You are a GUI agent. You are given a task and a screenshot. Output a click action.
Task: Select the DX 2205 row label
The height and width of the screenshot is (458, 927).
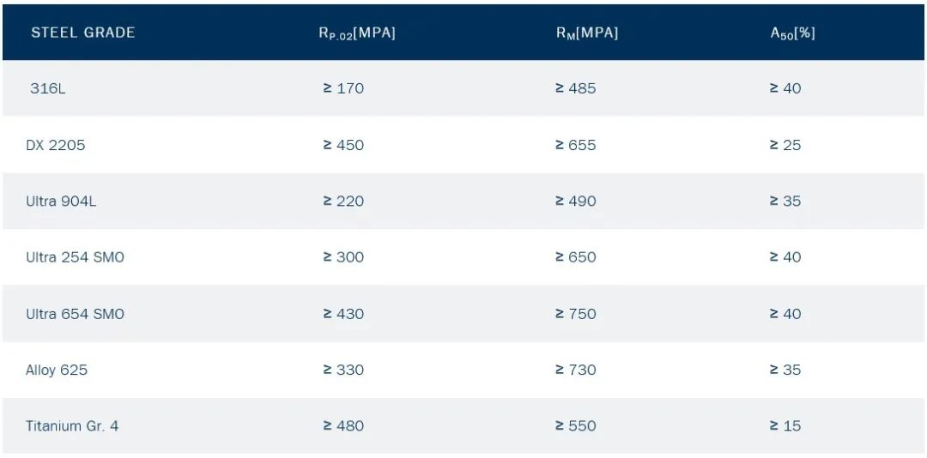[56, 145]
